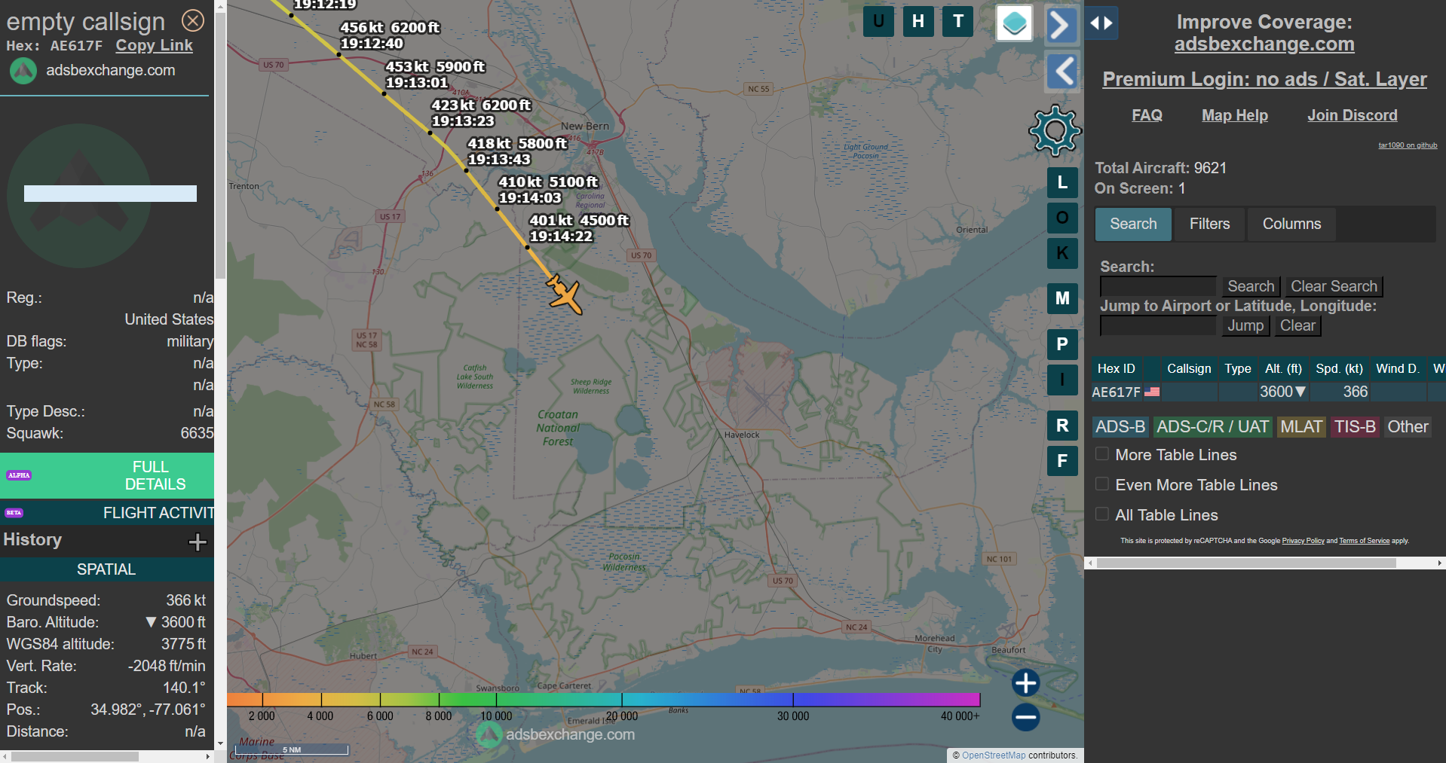Sort table by Hex ID column

[x=1116, y=368]
